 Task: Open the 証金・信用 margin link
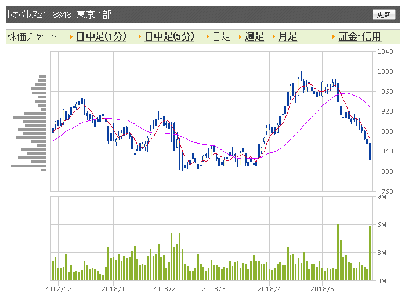(360, 36)
